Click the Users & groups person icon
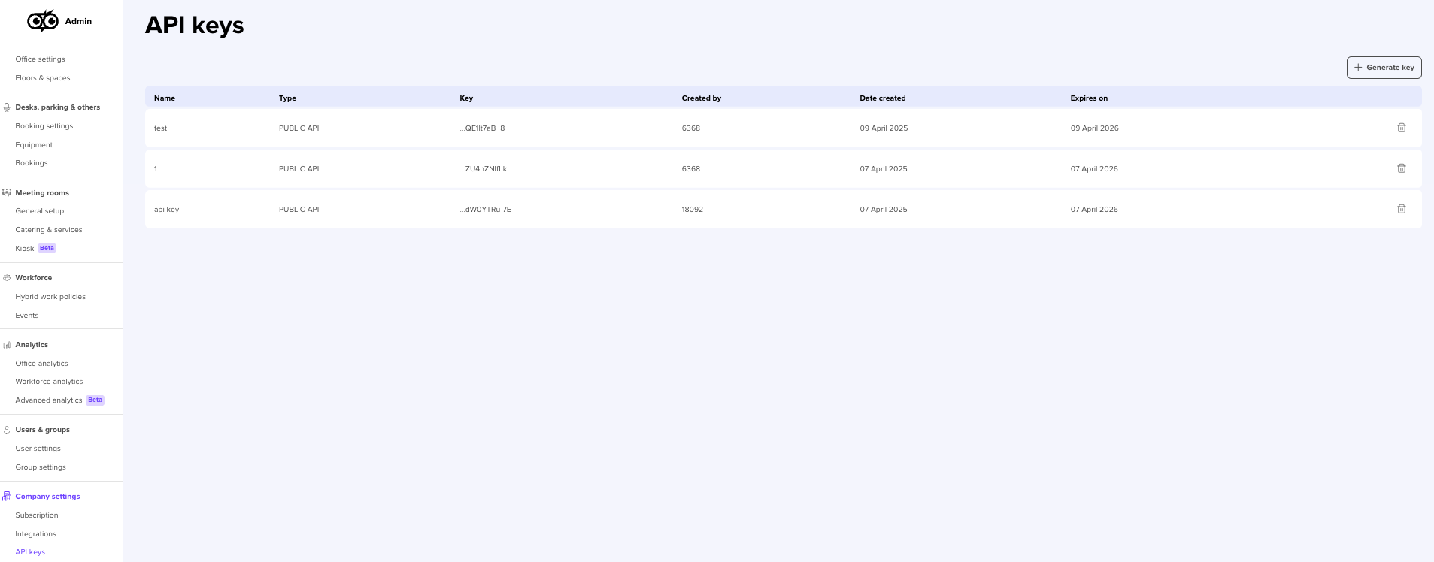The width and height of the screenshot is (1434, 562). [x=7, y=430]
